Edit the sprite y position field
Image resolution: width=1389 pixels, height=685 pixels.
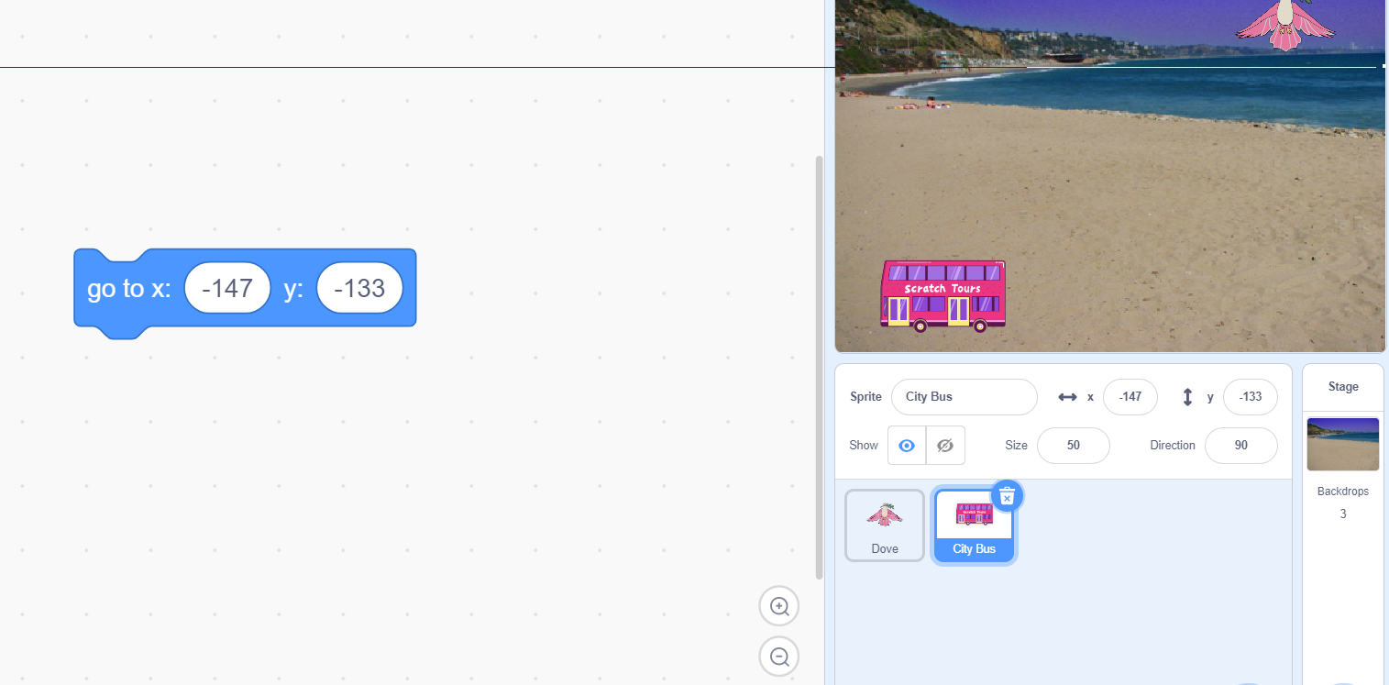tap(1251, 397)
